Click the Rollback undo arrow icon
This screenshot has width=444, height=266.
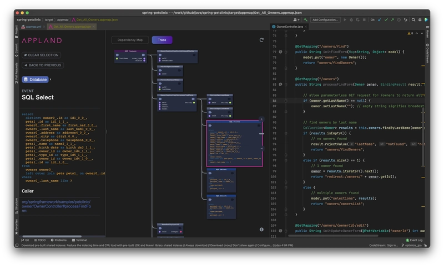tap(406, 20)
